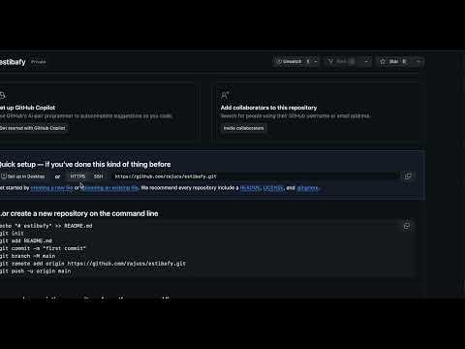Copy the command line setup code
The image size is (465, 349).
click(407, 226)
